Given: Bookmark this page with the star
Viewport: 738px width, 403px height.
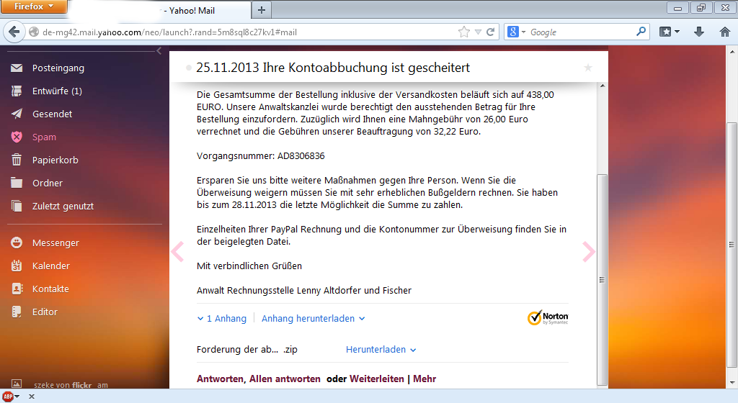Looking at the screenshot, I should pos(464,32).
